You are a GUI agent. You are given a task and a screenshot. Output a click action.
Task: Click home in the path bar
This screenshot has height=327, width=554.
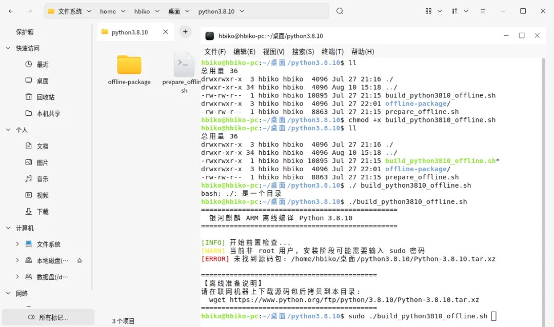(x=108, y=11)
